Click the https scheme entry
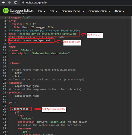This screenshot has width=132, height=135. click(x=19, y=73)
